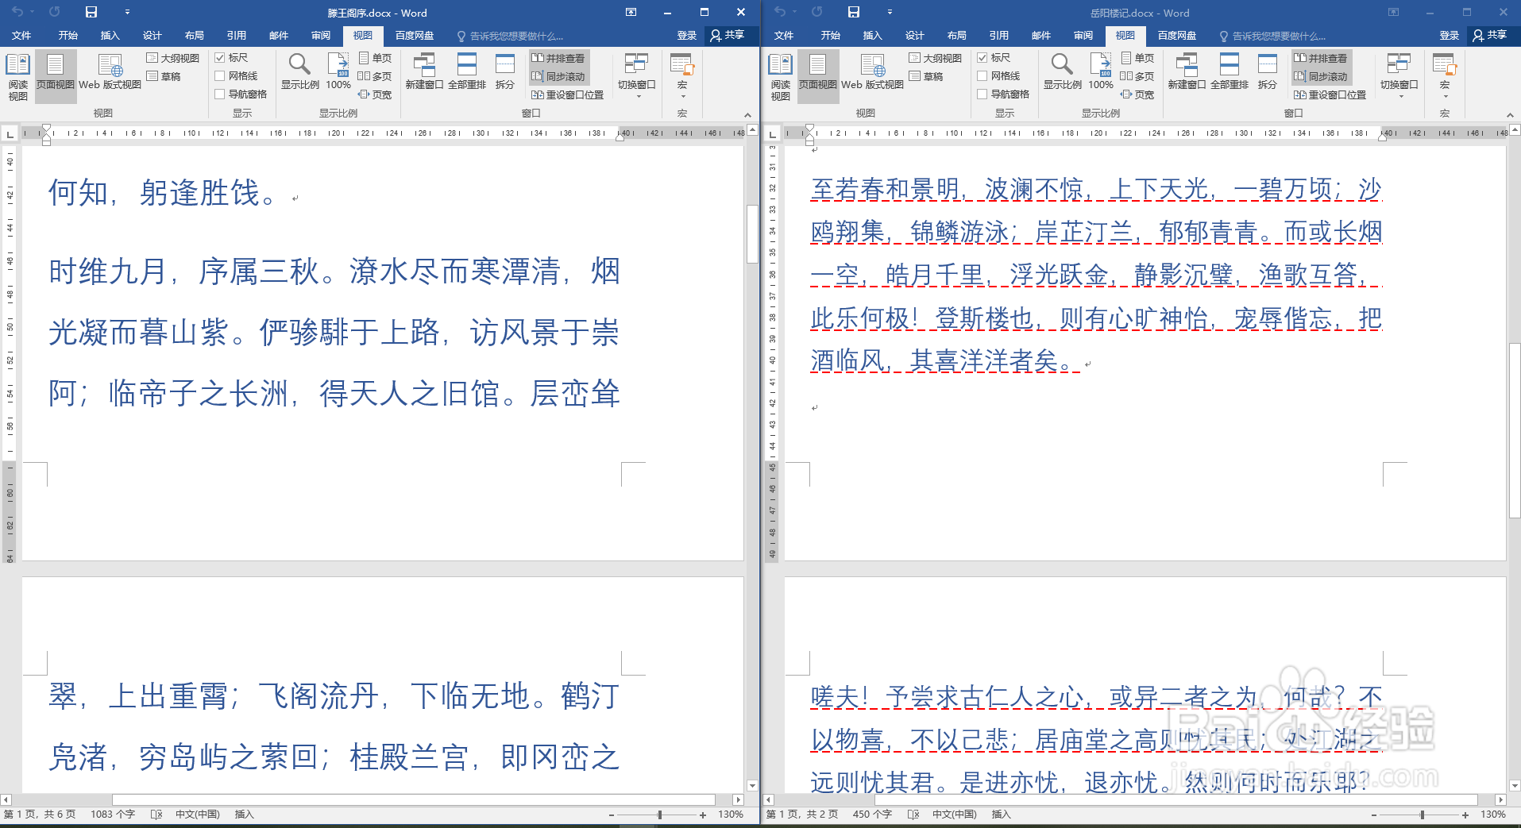This screenshot has height=828, width=1521.
Task: Click language 中文(中国) in left status bar
Action: point(198,815)
